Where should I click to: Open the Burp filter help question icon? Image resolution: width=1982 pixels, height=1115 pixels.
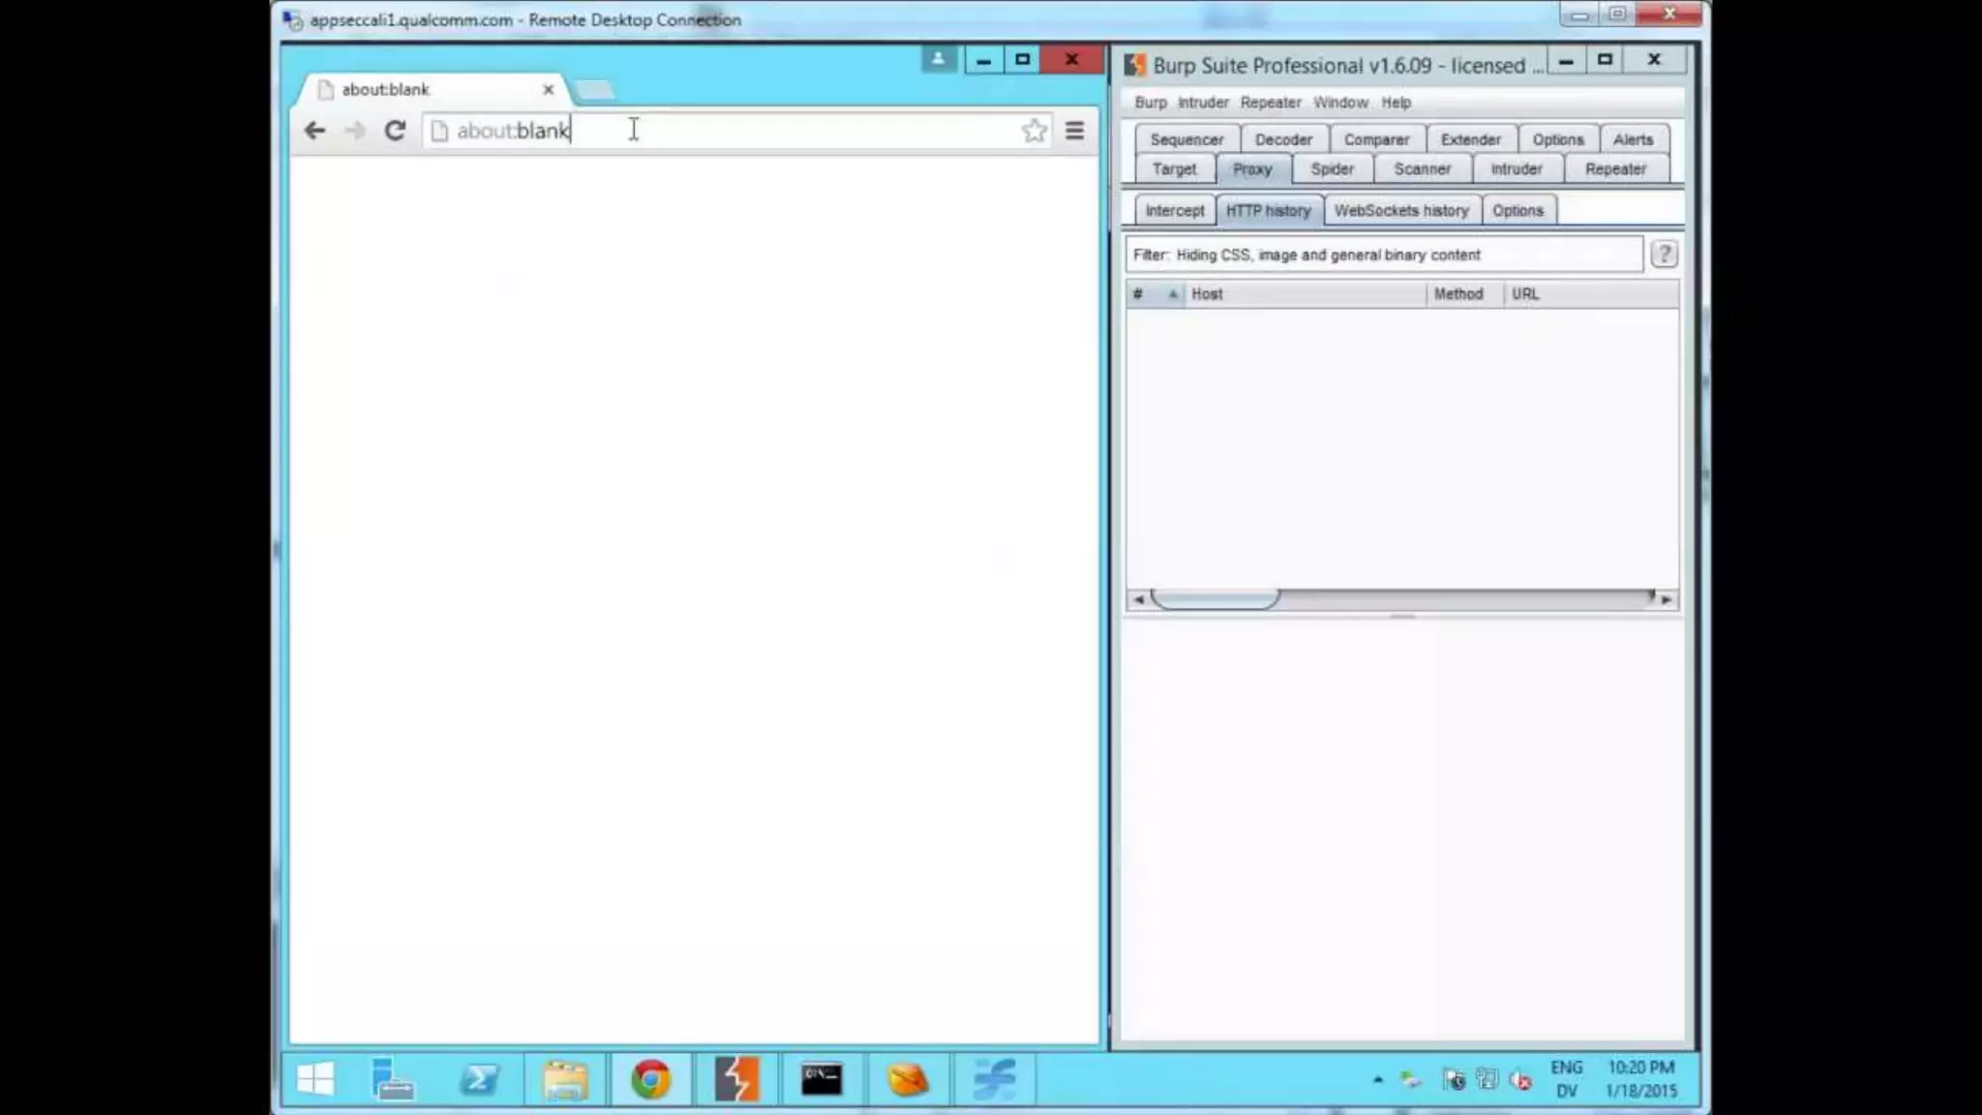(x=1664, y=255)
